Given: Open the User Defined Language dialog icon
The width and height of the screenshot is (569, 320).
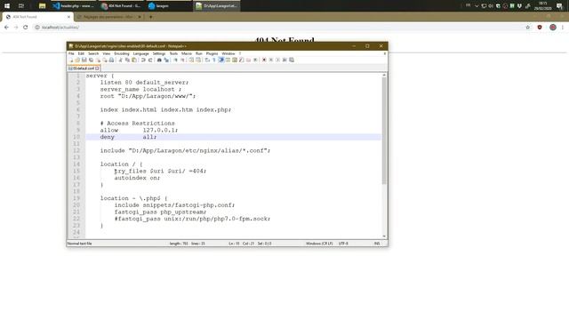Looking at the screenshot, I should pyautogui.click(x=228, y=60).
